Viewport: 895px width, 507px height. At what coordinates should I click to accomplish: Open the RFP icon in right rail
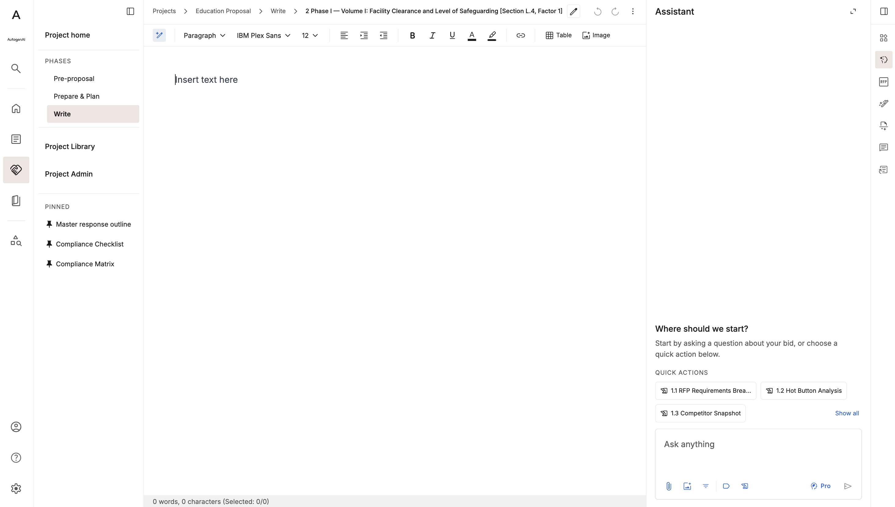(883, 82)
